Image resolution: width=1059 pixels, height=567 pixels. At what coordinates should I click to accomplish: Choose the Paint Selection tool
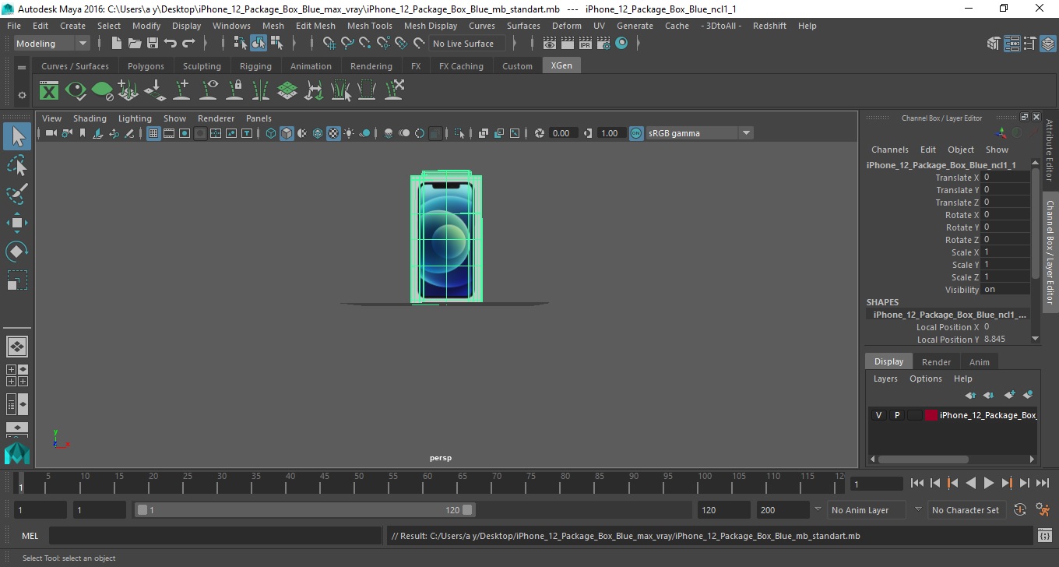(x=17, y=194)
